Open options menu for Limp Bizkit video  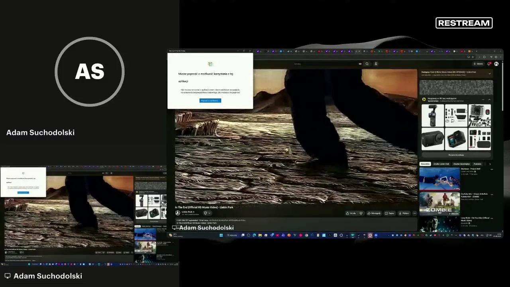tap(492, 219)
